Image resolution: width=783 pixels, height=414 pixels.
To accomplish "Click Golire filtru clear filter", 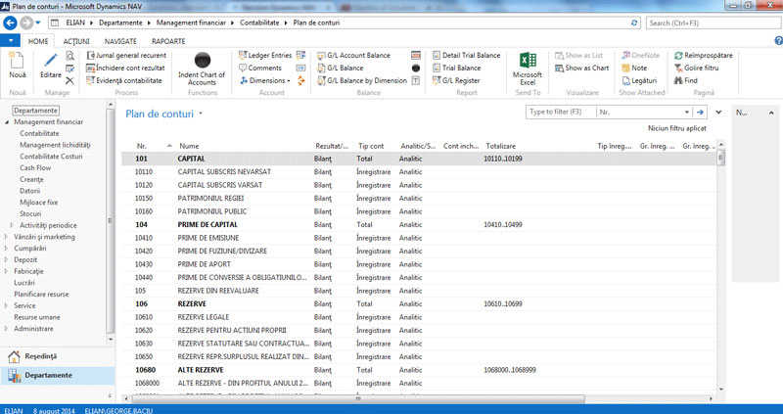I will [x=696, y=68].
